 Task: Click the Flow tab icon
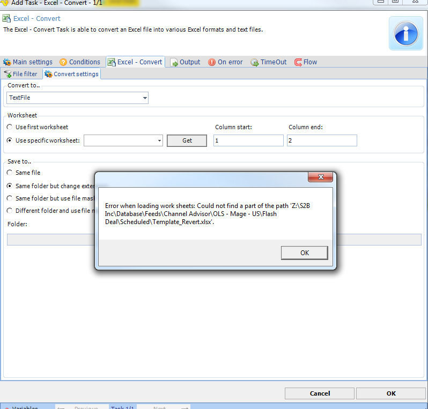coord(298,62)
